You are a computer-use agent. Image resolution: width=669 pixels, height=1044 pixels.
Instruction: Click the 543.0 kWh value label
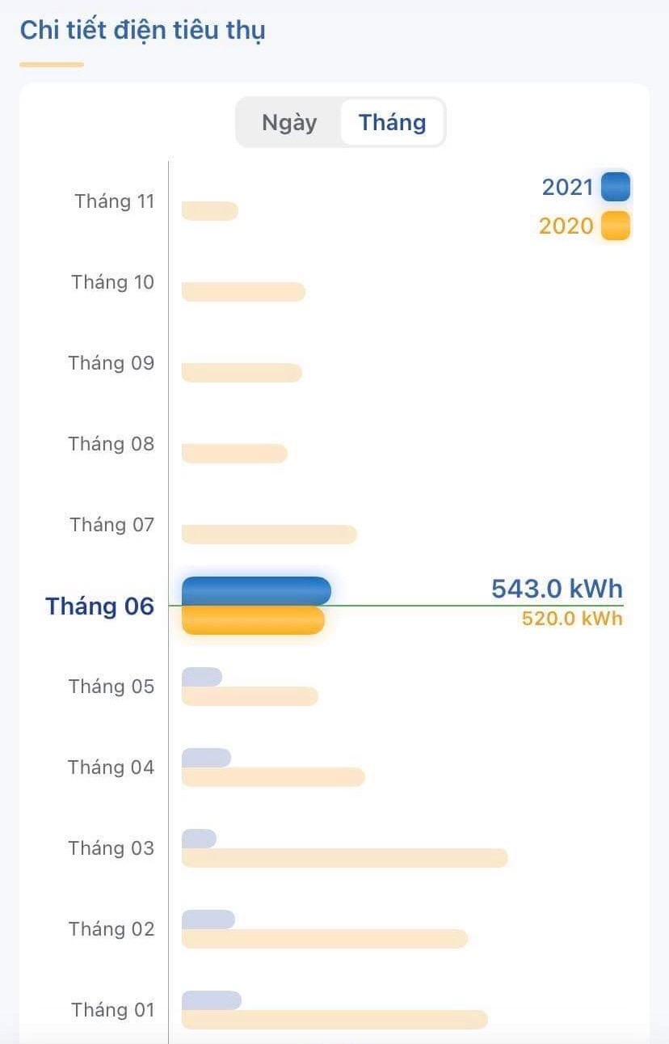(x=557, y=589)
